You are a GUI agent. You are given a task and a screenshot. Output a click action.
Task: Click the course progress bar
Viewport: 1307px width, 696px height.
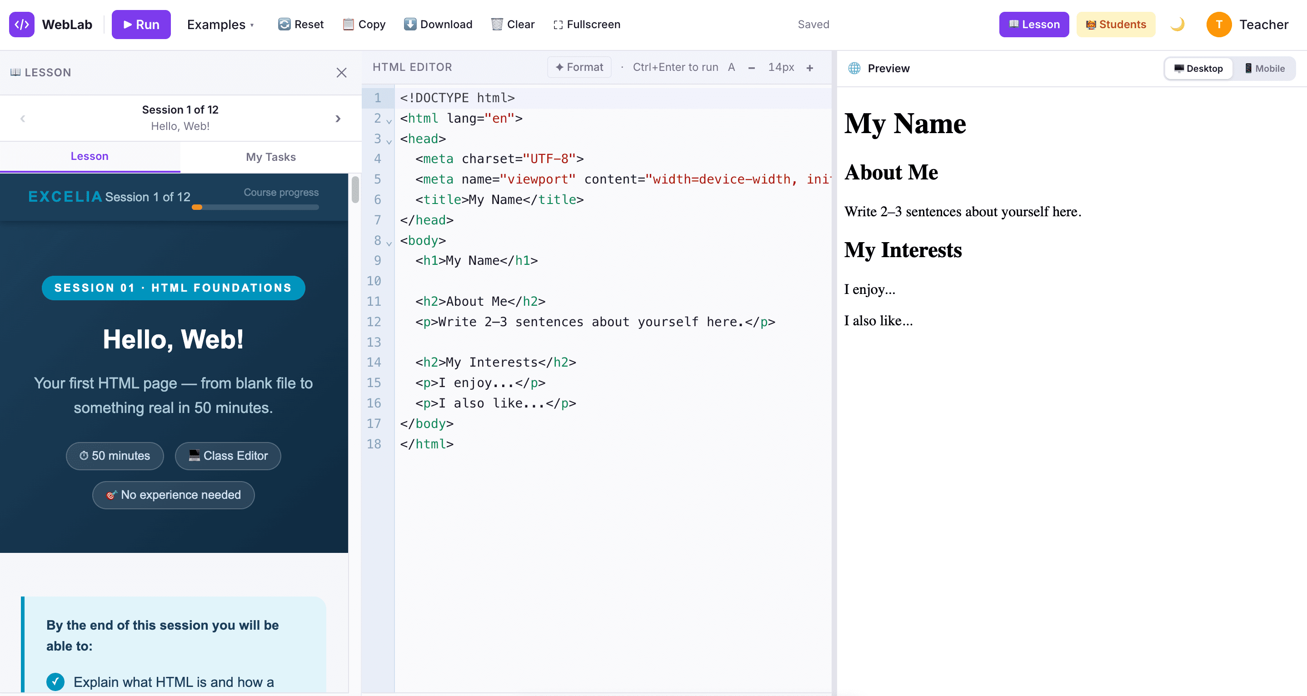[255, 207]
